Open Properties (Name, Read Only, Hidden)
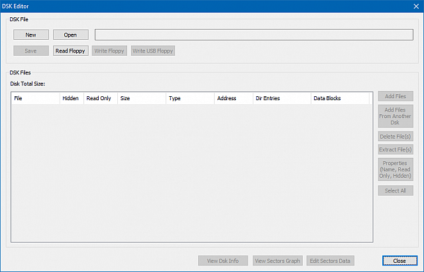The image size is (424, 272). click(x=396, y=169)
